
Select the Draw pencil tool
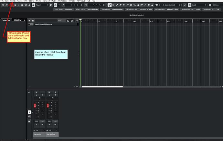tap(117, 5)
